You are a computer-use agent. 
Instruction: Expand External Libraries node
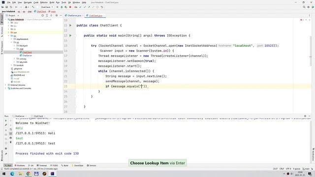pyautogui.click(x=5, y=85)
